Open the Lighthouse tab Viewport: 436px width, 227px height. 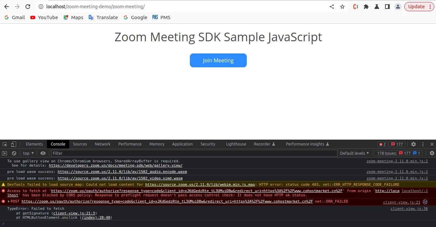(x=236, y=144)
